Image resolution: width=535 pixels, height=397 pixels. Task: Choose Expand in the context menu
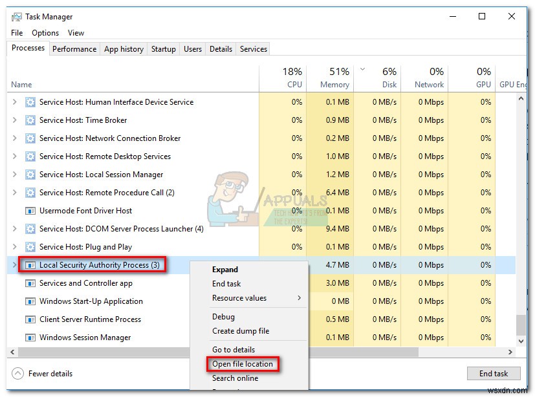(225, 270)
